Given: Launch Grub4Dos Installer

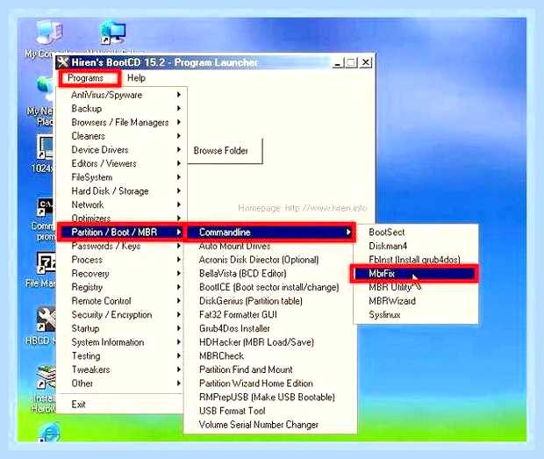Looking at the screenshot, I should click(x=270, y=328).
